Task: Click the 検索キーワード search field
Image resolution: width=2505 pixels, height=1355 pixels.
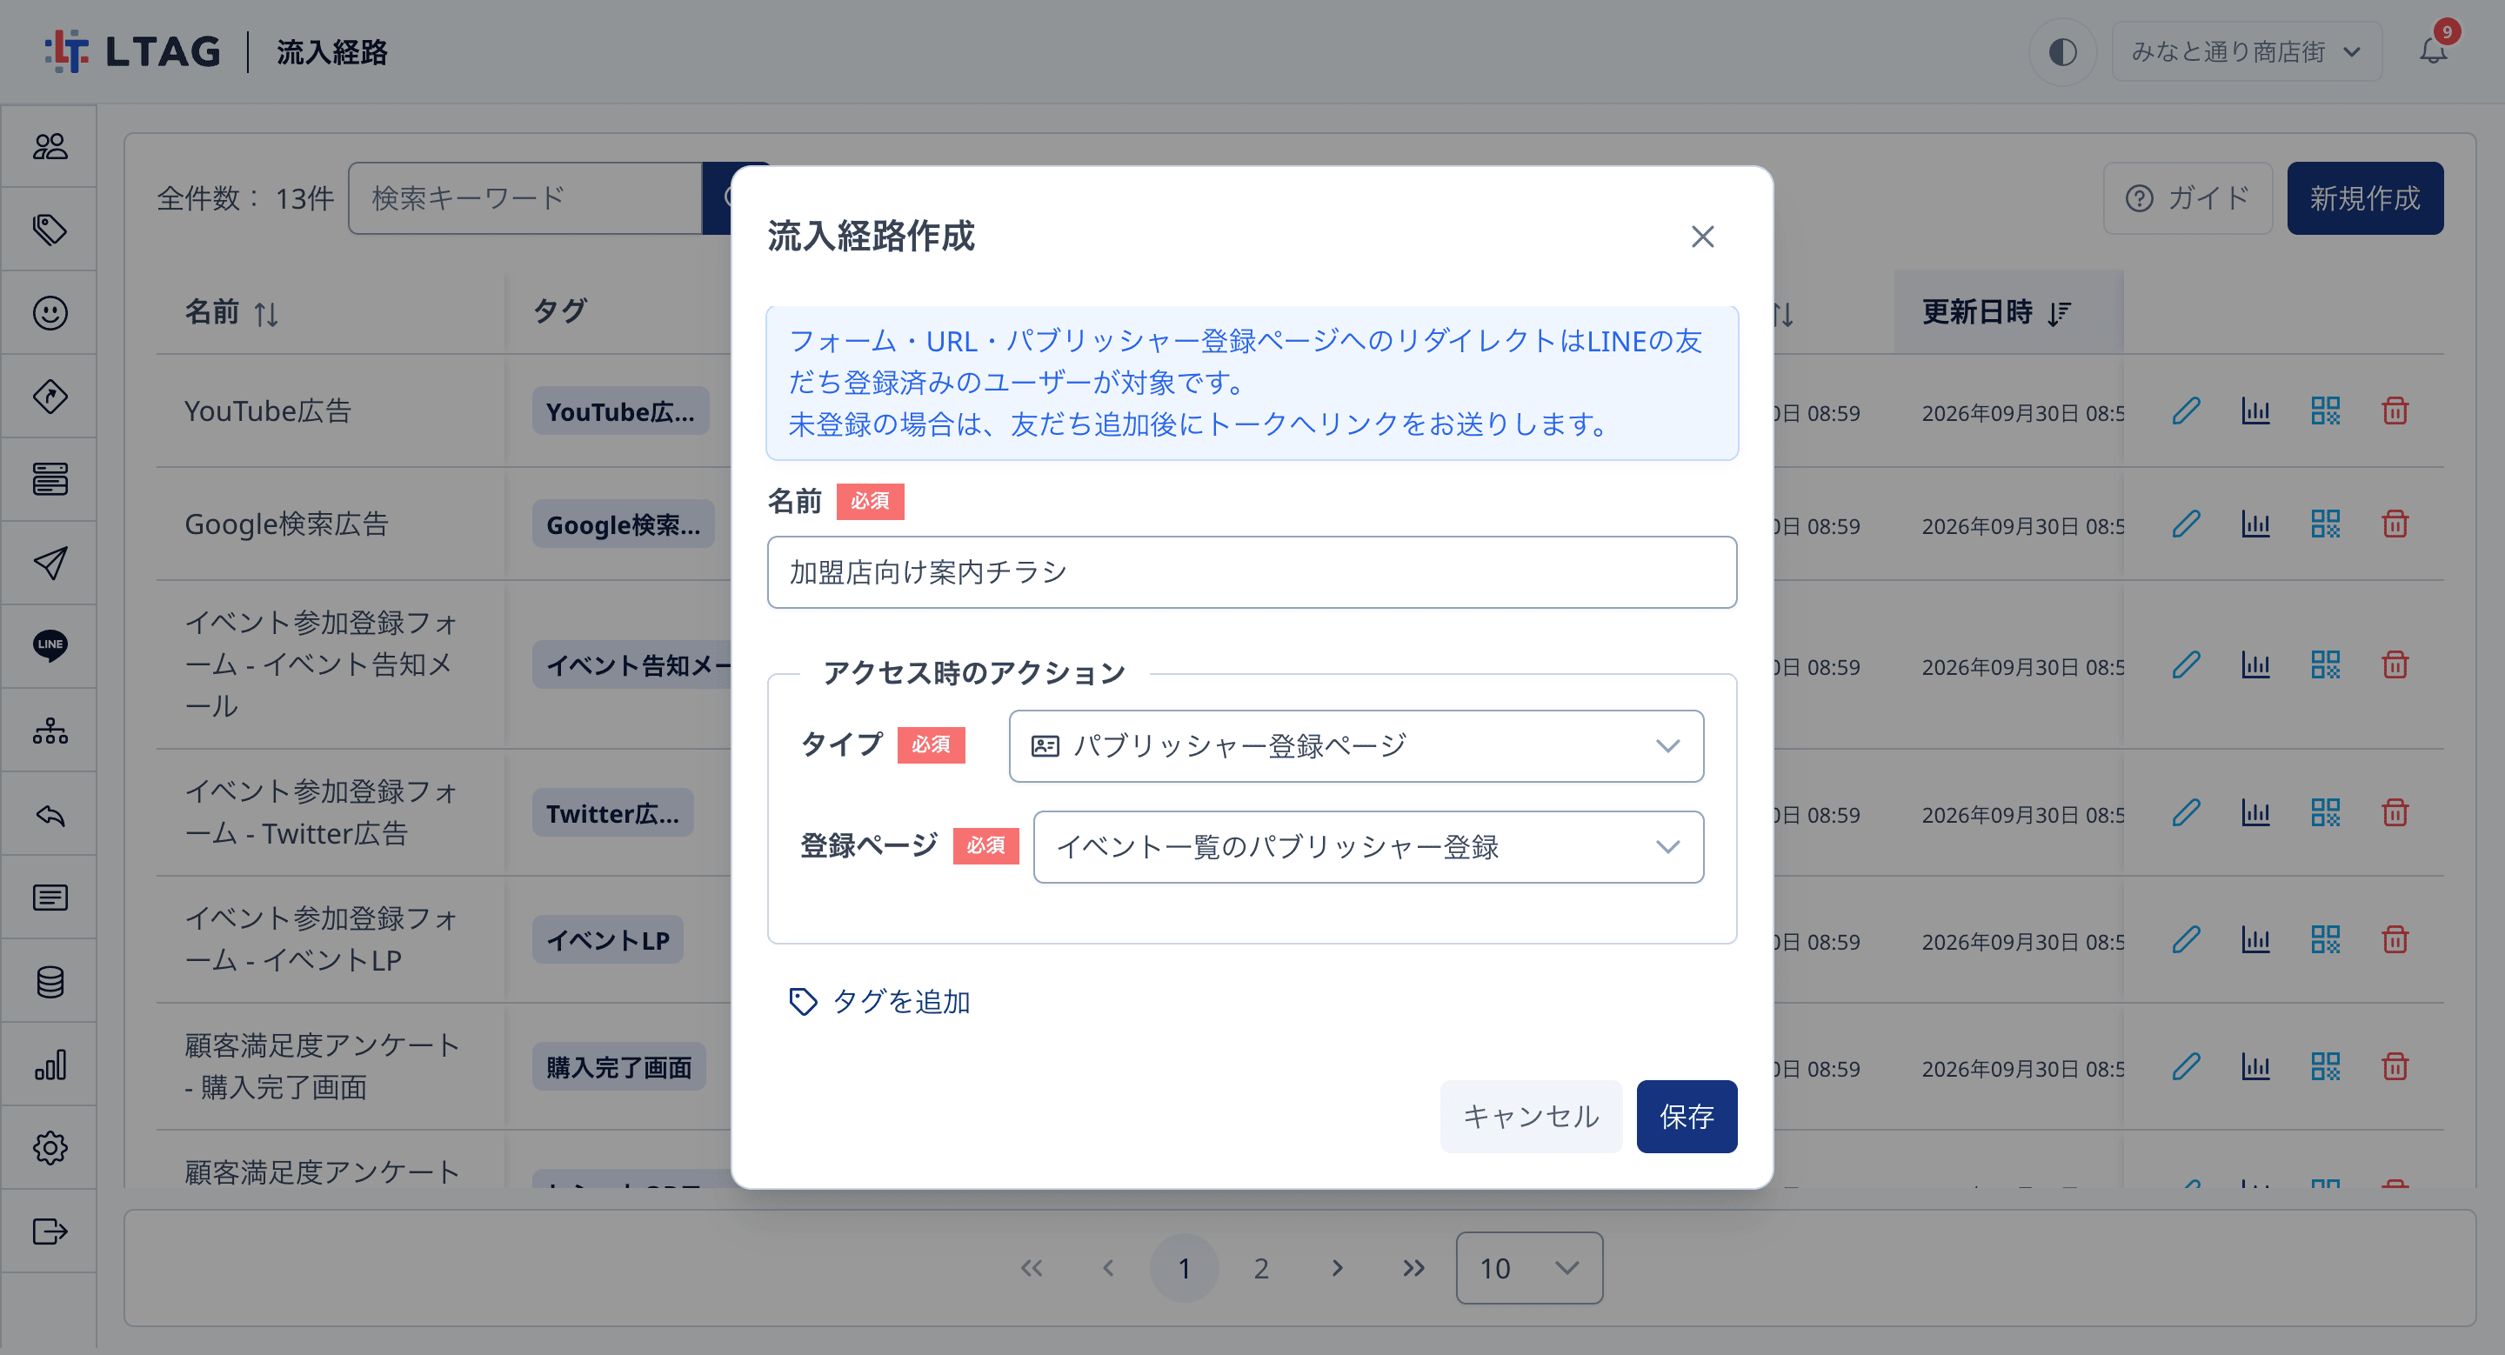Action: pyautogui.click(x=525, y=198)
